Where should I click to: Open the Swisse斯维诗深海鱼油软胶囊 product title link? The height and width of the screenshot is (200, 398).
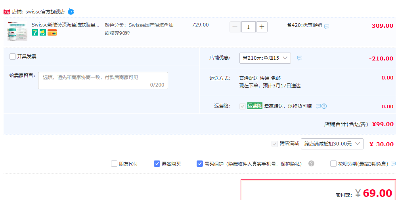tap(65, 25)
